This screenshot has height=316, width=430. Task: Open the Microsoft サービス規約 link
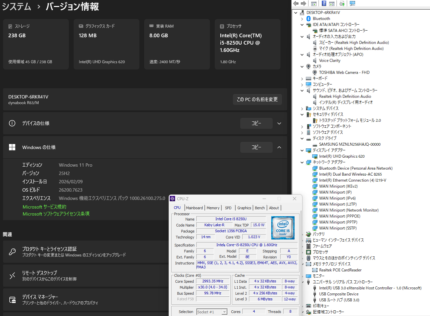[x=44, y=207]
